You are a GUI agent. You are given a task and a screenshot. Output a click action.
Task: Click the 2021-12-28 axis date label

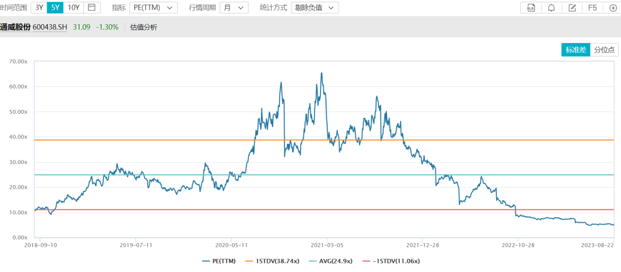pyautogui.click(x=422, y=245)
